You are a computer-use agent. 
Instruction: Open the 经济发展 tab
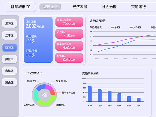pos(80,7)
